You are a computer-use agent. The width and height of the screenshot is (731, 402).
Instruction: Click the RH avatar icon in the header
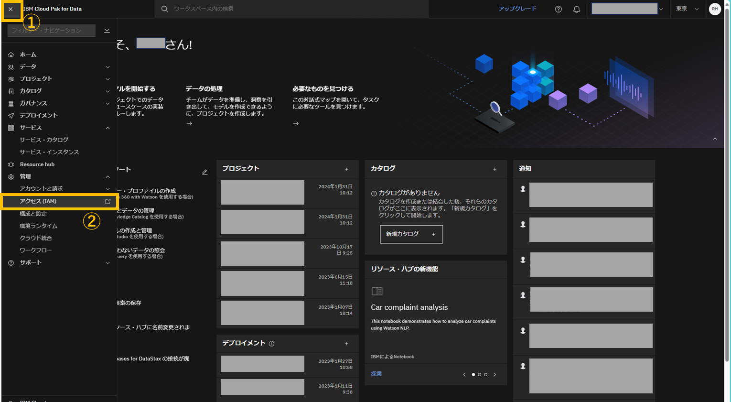click(x=714, y=9)
